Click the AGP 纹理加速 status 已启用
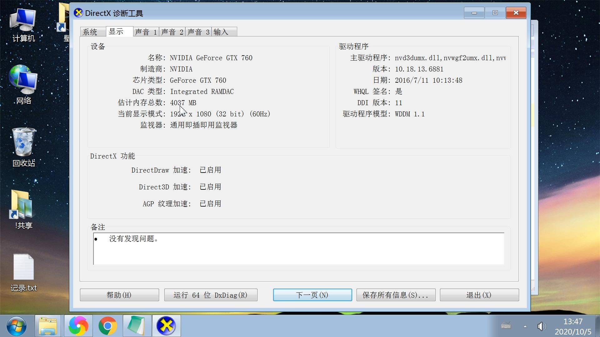This screenshot has width=600, height=337. click(210, 204)
